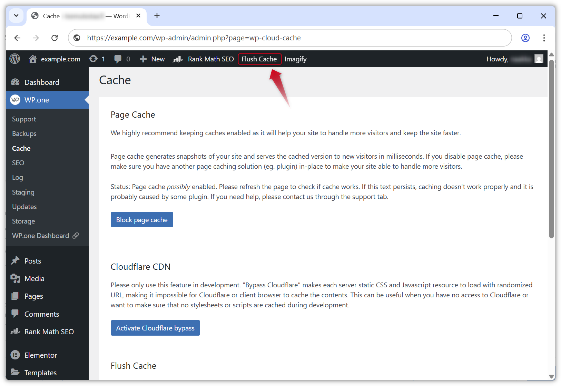This screenshot has height=386, width=561.
Task: Click the URL address bar field
Action: 290,38
